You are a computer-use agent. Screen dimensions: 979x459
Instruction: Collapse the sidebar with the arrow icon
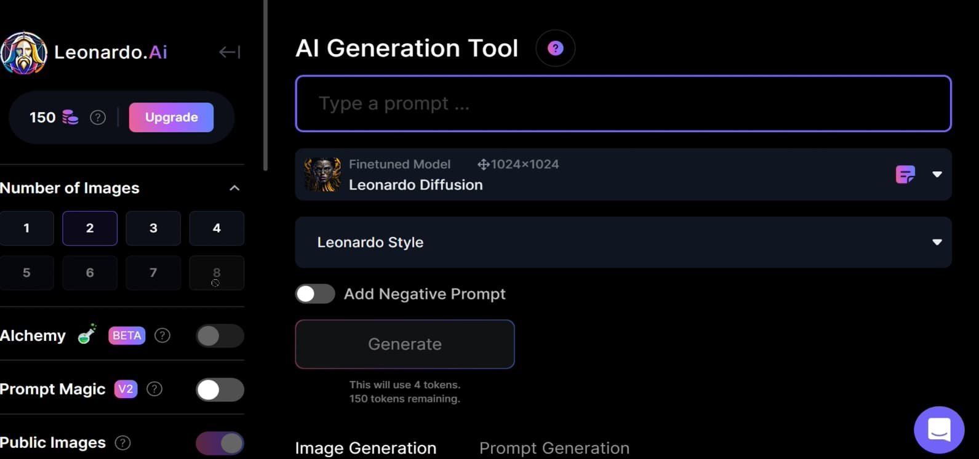(x=230, y=52)
